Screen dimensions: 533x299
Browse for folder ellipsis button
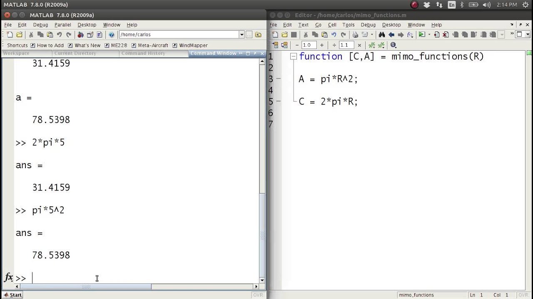pyautogui.click(x=249, y=34)
